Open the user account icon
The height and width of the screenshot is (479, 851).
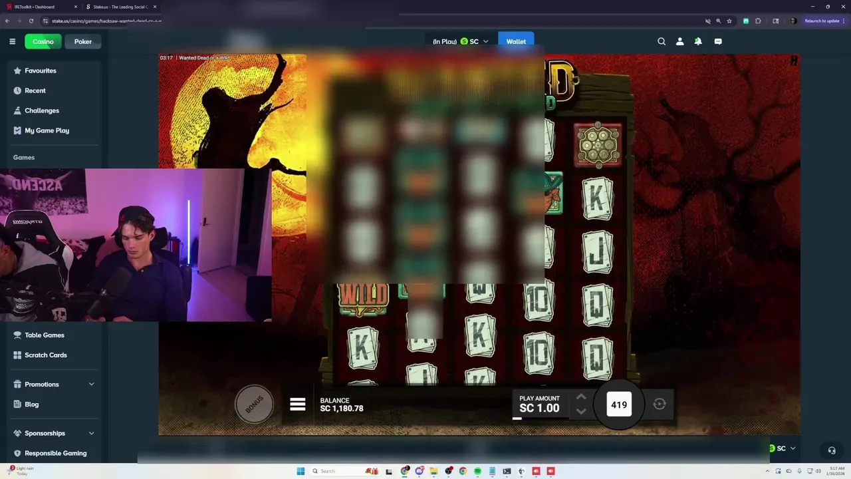point(679,41)
